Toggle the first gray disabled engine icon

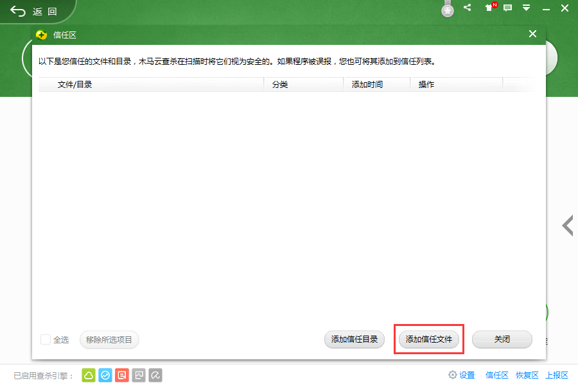pos(139,375)
